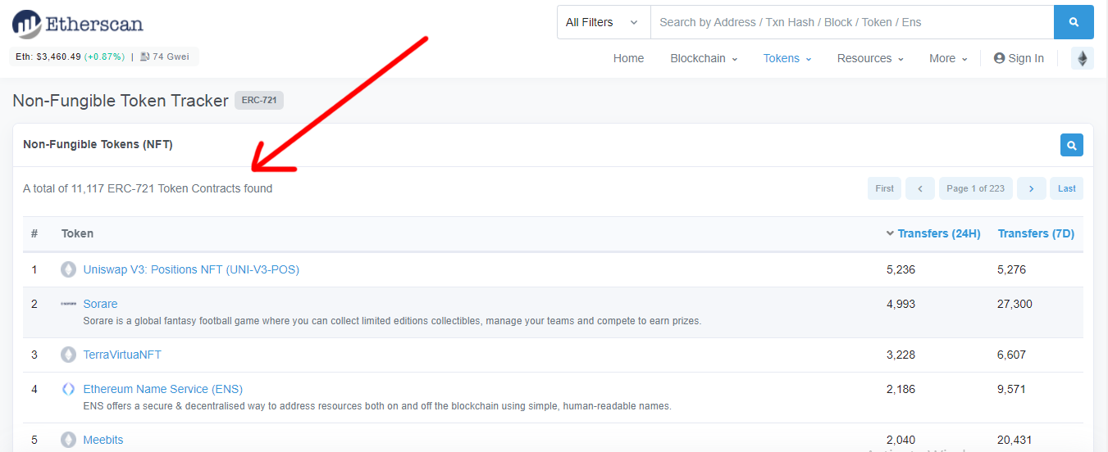Expand the Blockchain menu
1108x452 pixels.
704,58
